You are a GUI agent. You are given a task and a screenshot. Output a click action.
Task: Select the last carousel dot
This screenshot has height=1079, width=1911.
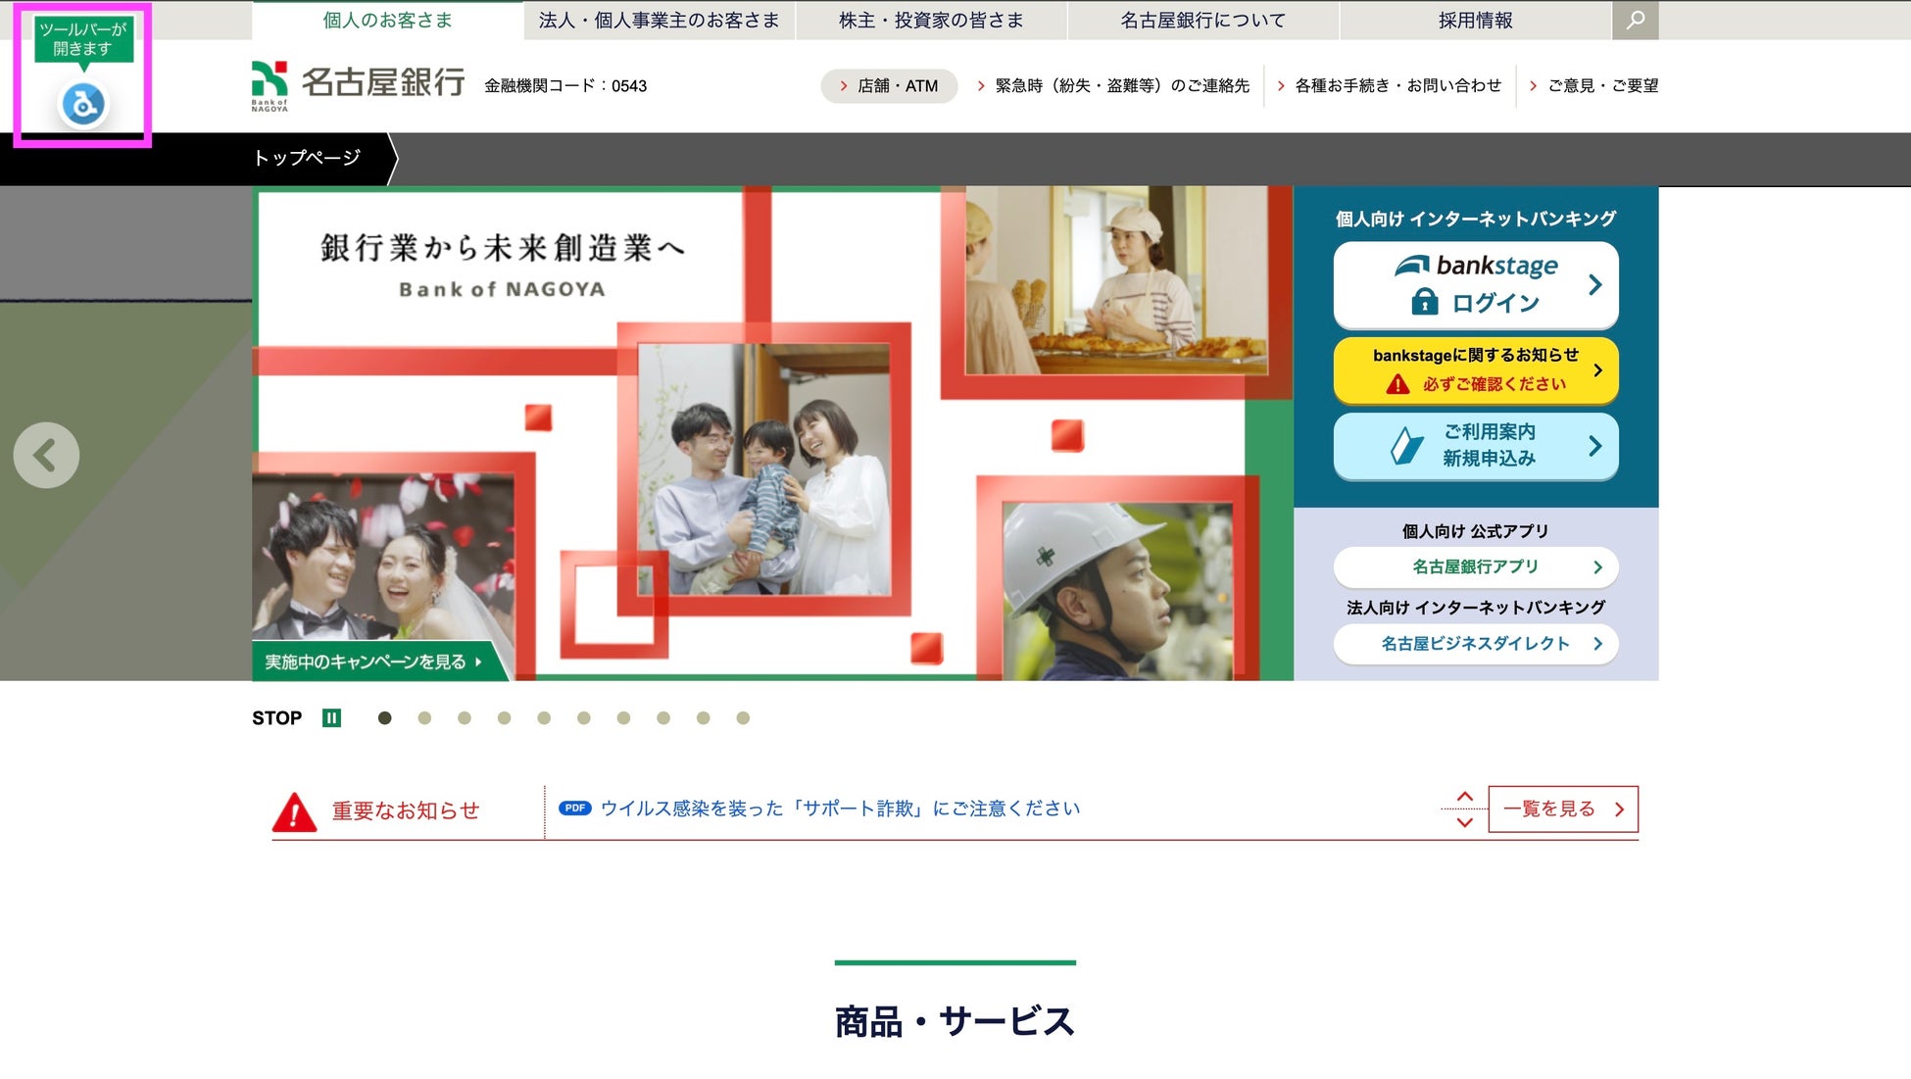pos(743,718)
